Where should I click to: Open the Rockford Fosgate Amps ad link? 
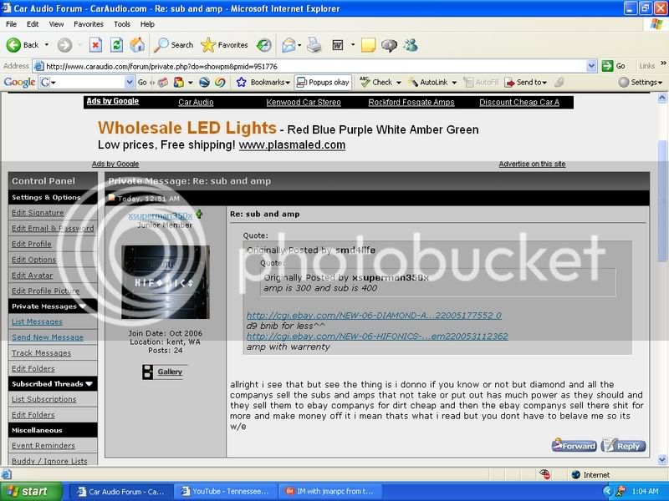pos(411,102)
